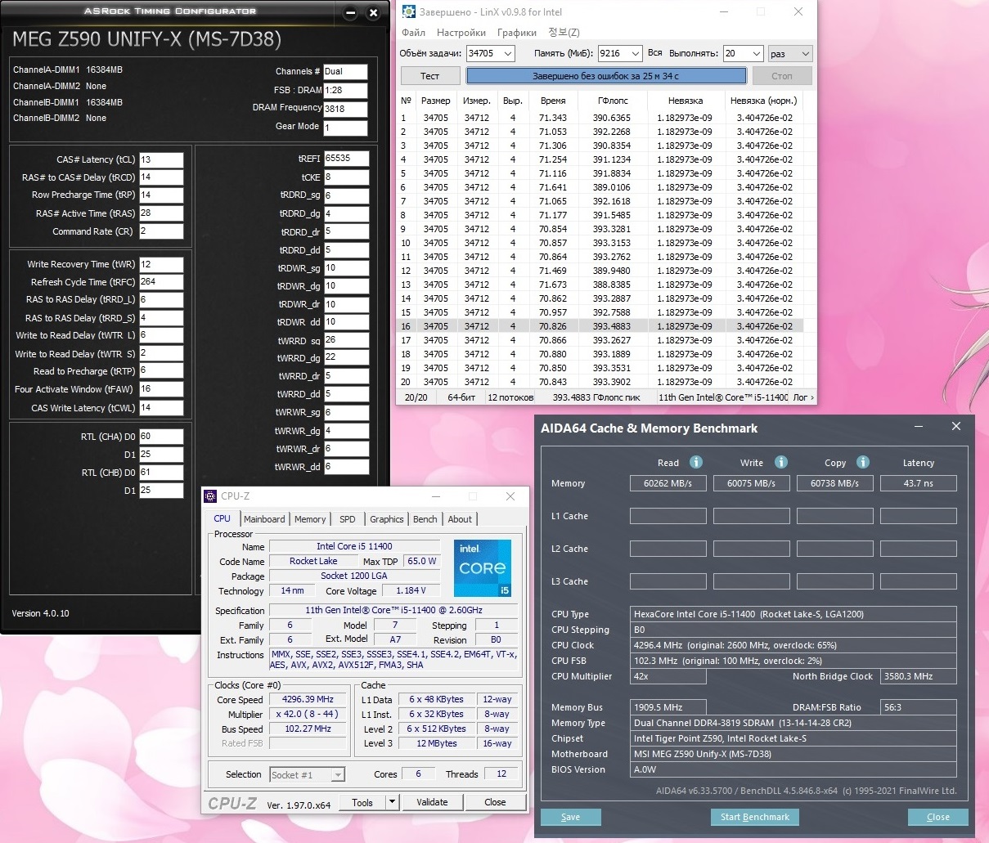
Task: Click the Write Recovery Time (tWR) field
Action: [x=161, y=264]
